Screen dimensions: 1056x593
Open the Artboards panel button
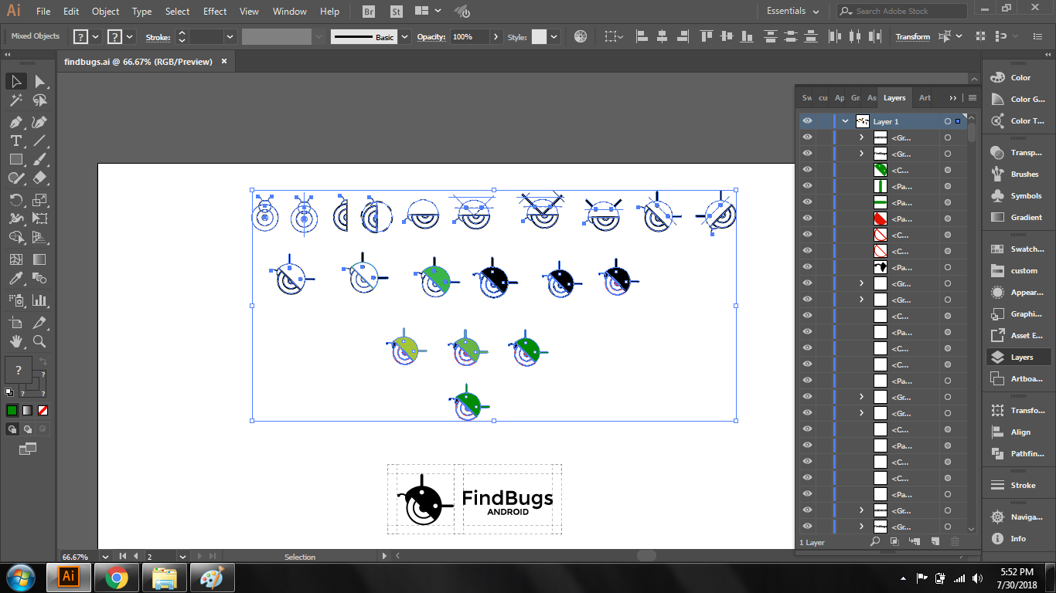(x=1019, y=378)
